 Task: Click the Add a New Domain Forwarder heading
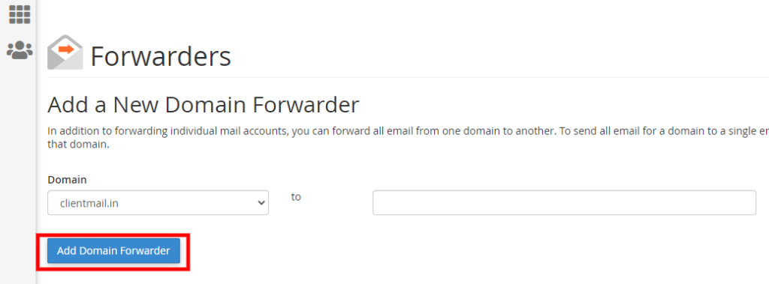coord(204,105)
